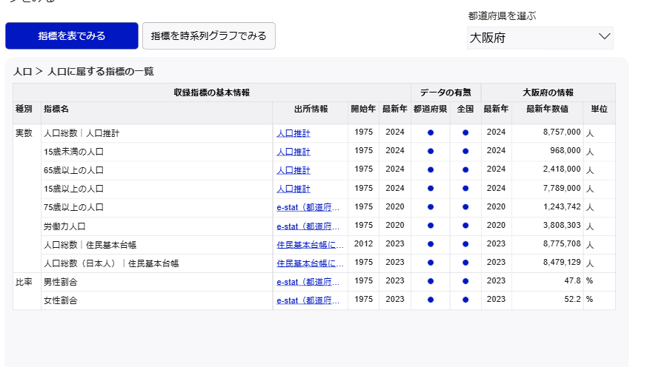Select the 人口総数（日本人）｜住民基本台帳 indicator name
The height and width of the screenshot is (367, 650).
pyautogui.click(x=111, y=263)
